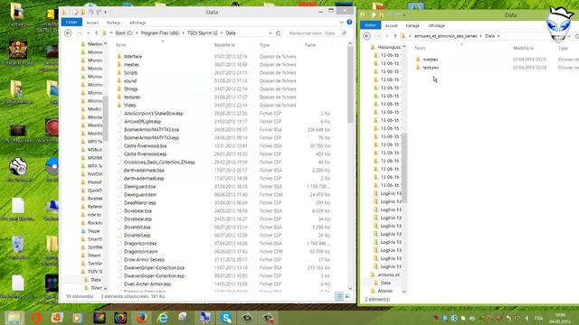Select the Interface folder icon

click(x=119, y=56)
